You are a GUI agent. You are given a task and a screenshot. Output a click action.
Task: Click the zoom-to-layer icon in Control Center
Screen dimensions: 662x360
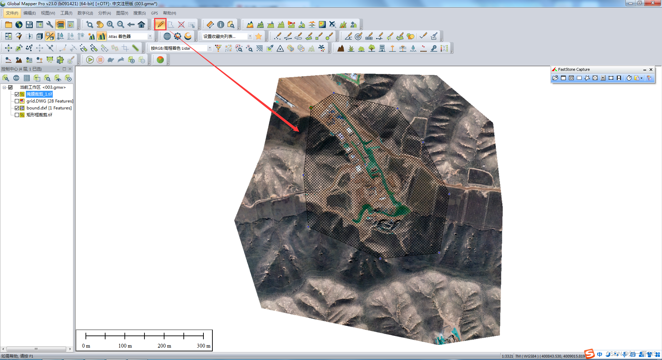(x=47, y=78)
